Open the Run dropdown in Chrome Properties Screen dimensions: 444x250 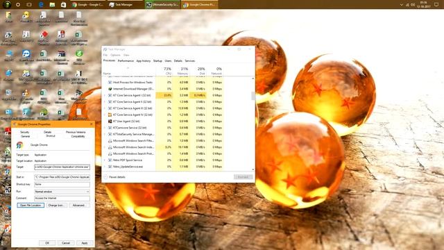tap(62, 192)
